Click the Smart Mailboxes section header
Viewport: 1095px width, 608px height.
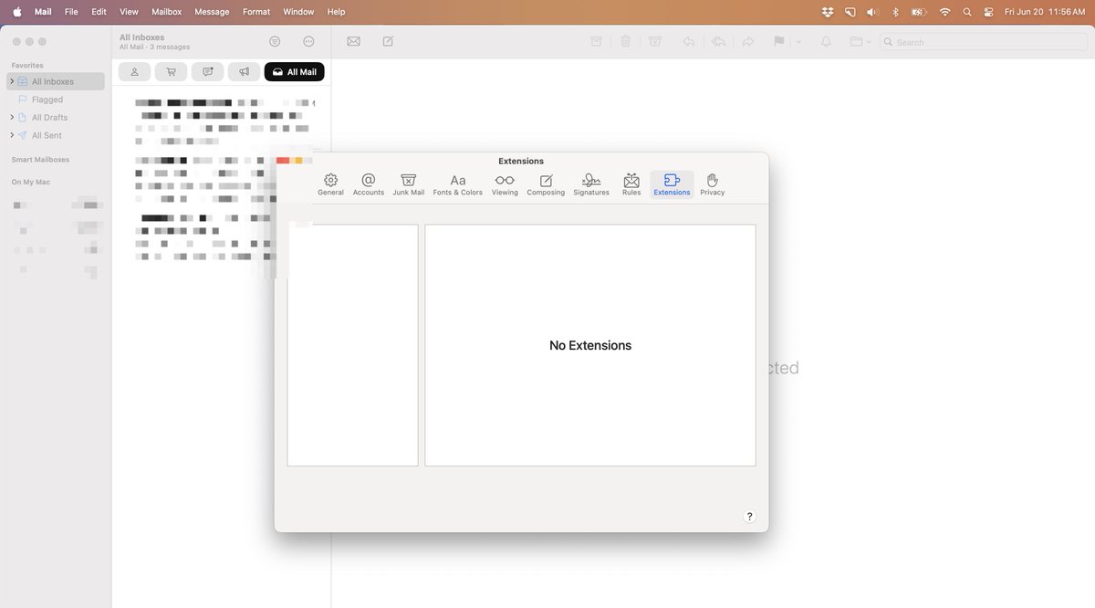pos(40,160)
